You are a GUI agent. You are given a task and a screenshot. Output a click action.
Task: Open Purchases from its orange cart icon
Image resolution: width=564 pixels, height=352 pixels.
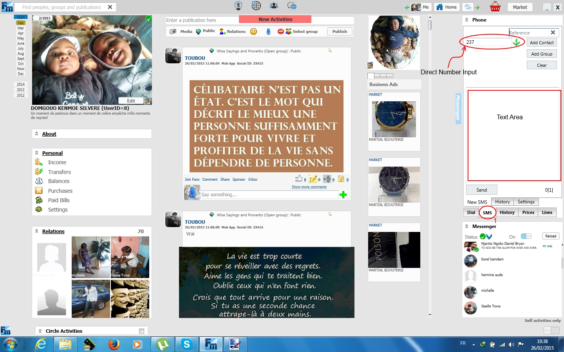39,190
